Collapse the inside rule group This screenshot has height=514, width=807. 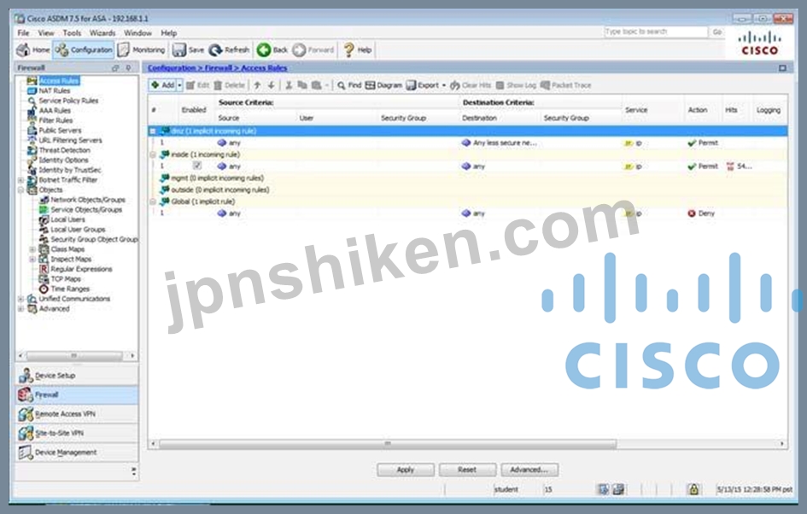153,155
